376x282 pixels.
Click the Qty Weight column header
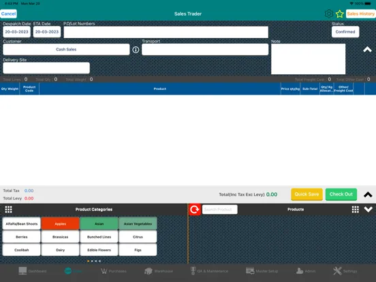coord(10,89)
